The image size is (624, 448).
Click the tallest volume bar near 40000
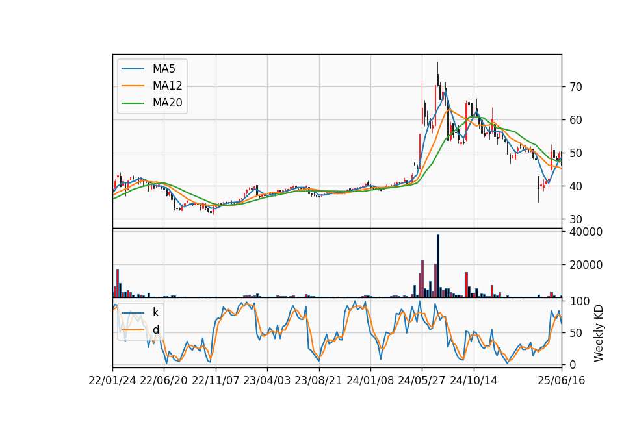click(437, 266)
